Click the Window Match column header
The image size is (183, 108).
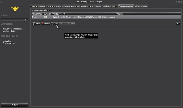pos(84,14)
